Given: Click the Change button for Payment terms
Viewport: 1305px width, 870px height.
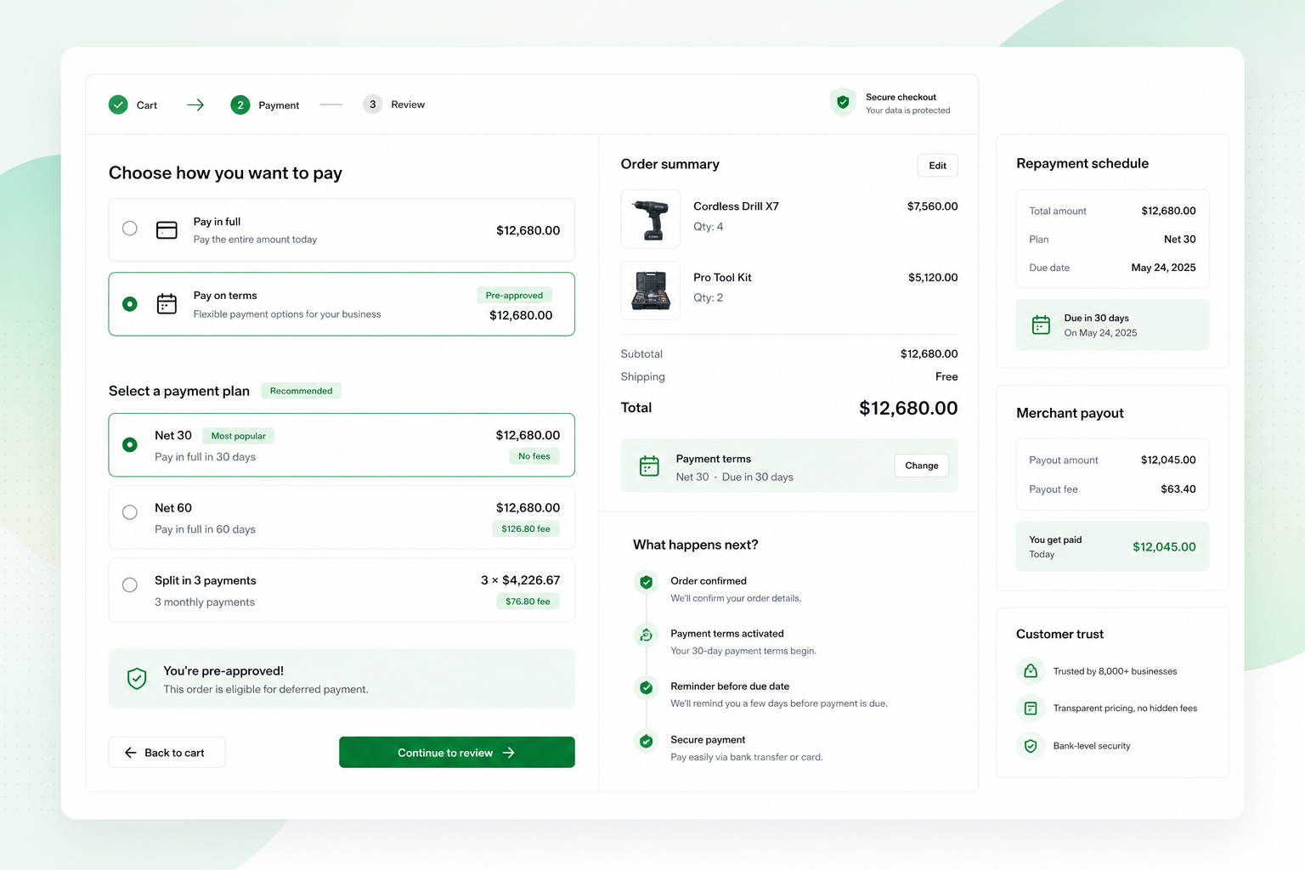Looking at the screenshot, I should point(922,466).
